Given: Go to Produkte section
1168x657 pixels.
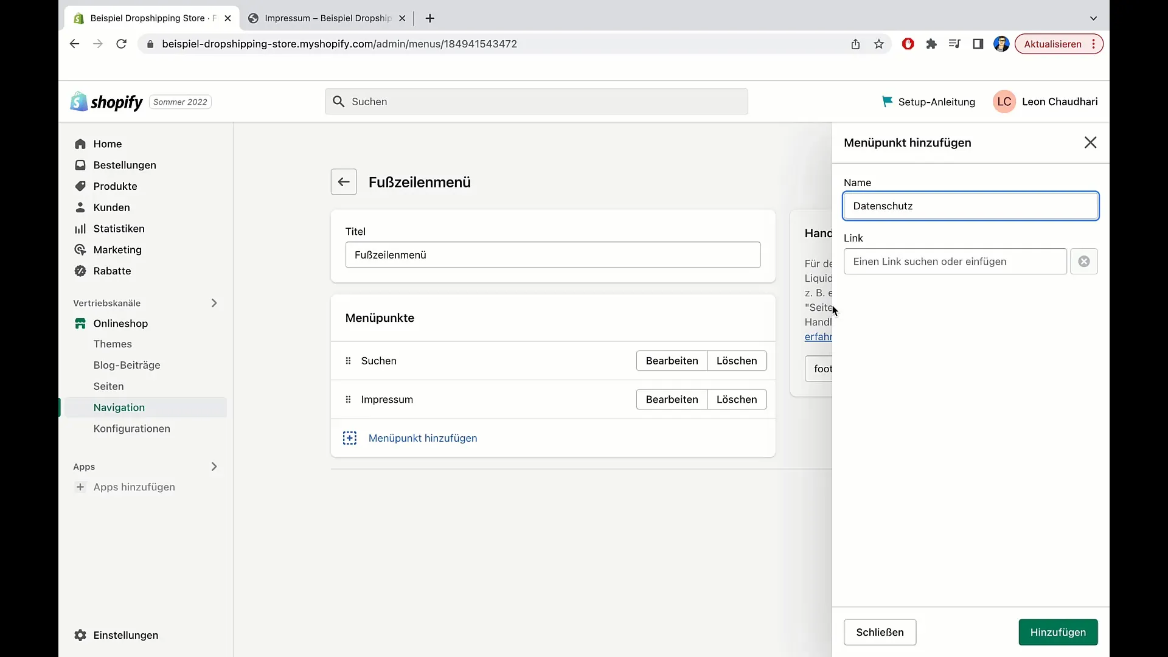Looking at the screenshot, I should click(115, 186).
